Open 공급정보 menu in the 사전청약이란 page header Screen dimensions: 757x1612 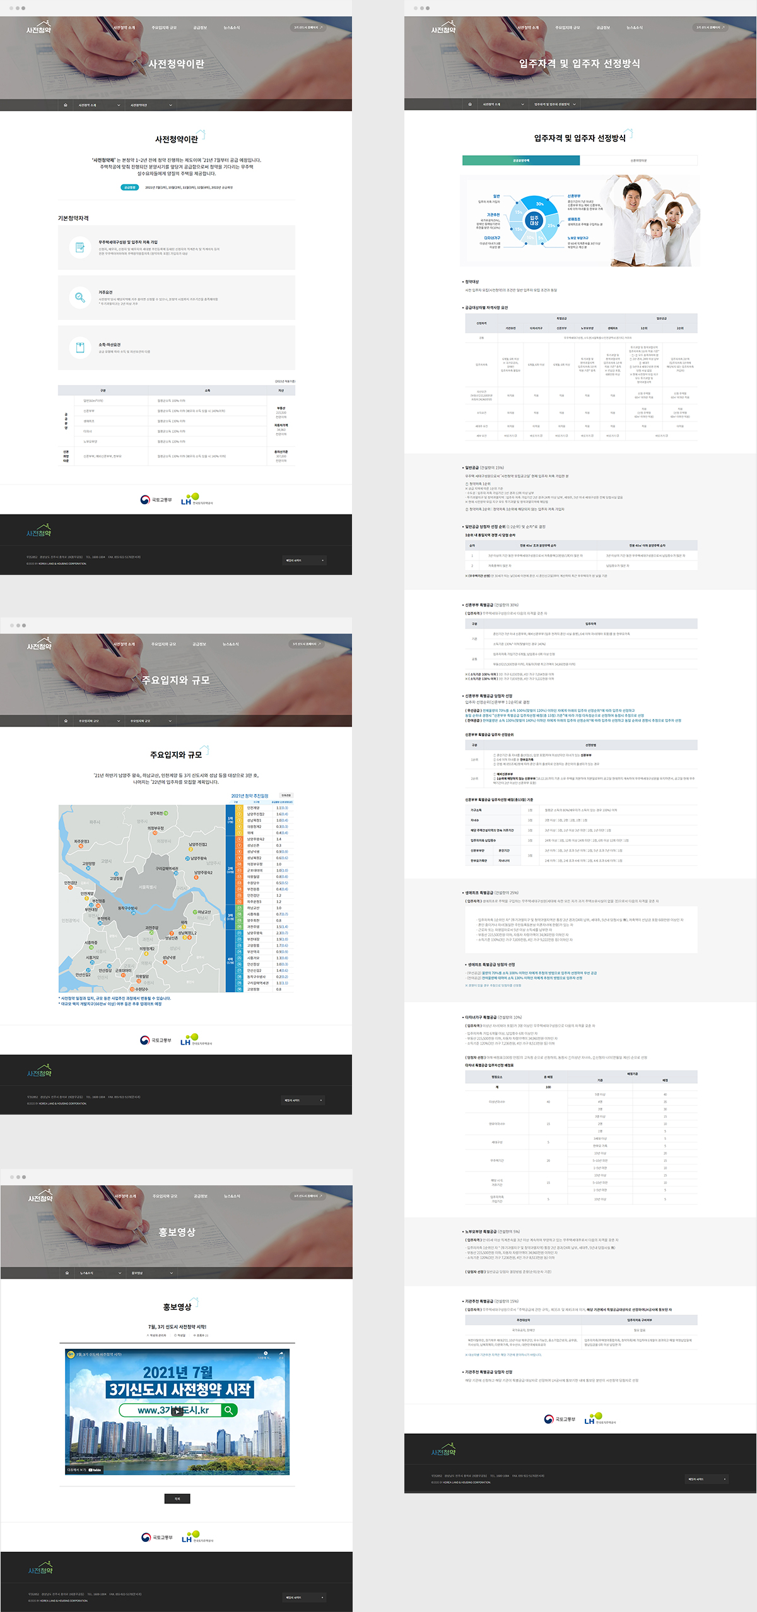(x=200, y=28)
